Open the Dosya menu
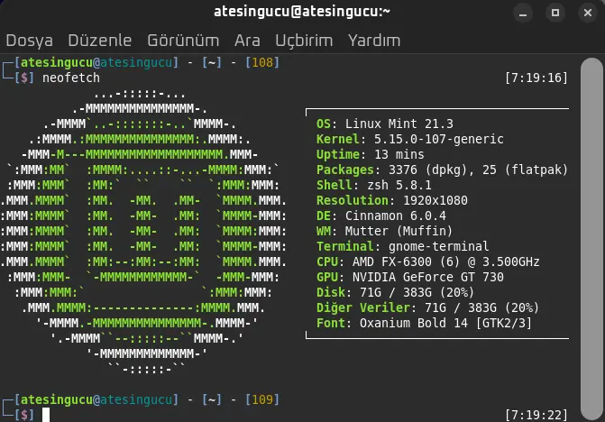This screenshot has height=422, width=605. [30, 41]
